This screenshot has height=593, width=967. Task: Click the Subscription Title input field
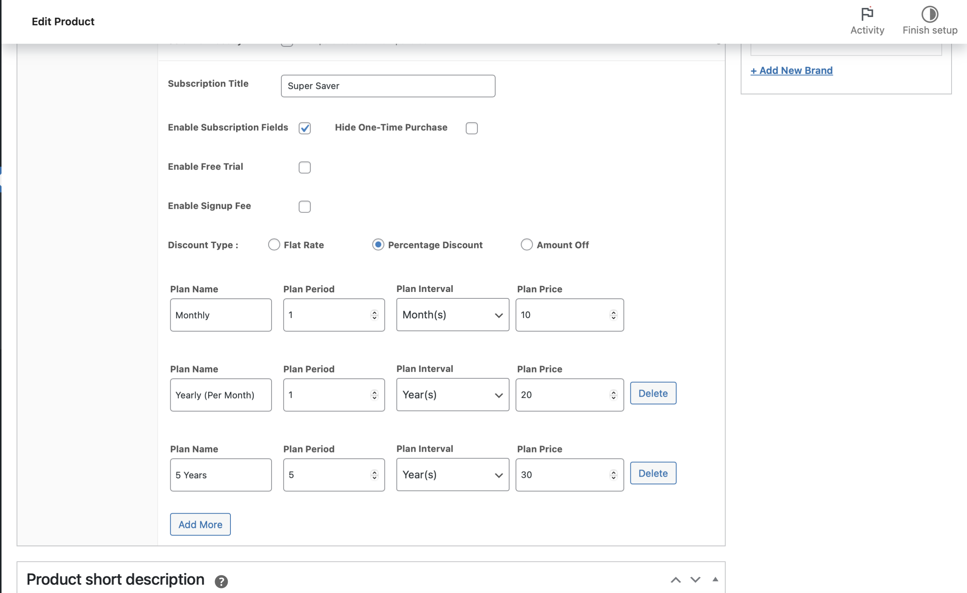point(388,86)
